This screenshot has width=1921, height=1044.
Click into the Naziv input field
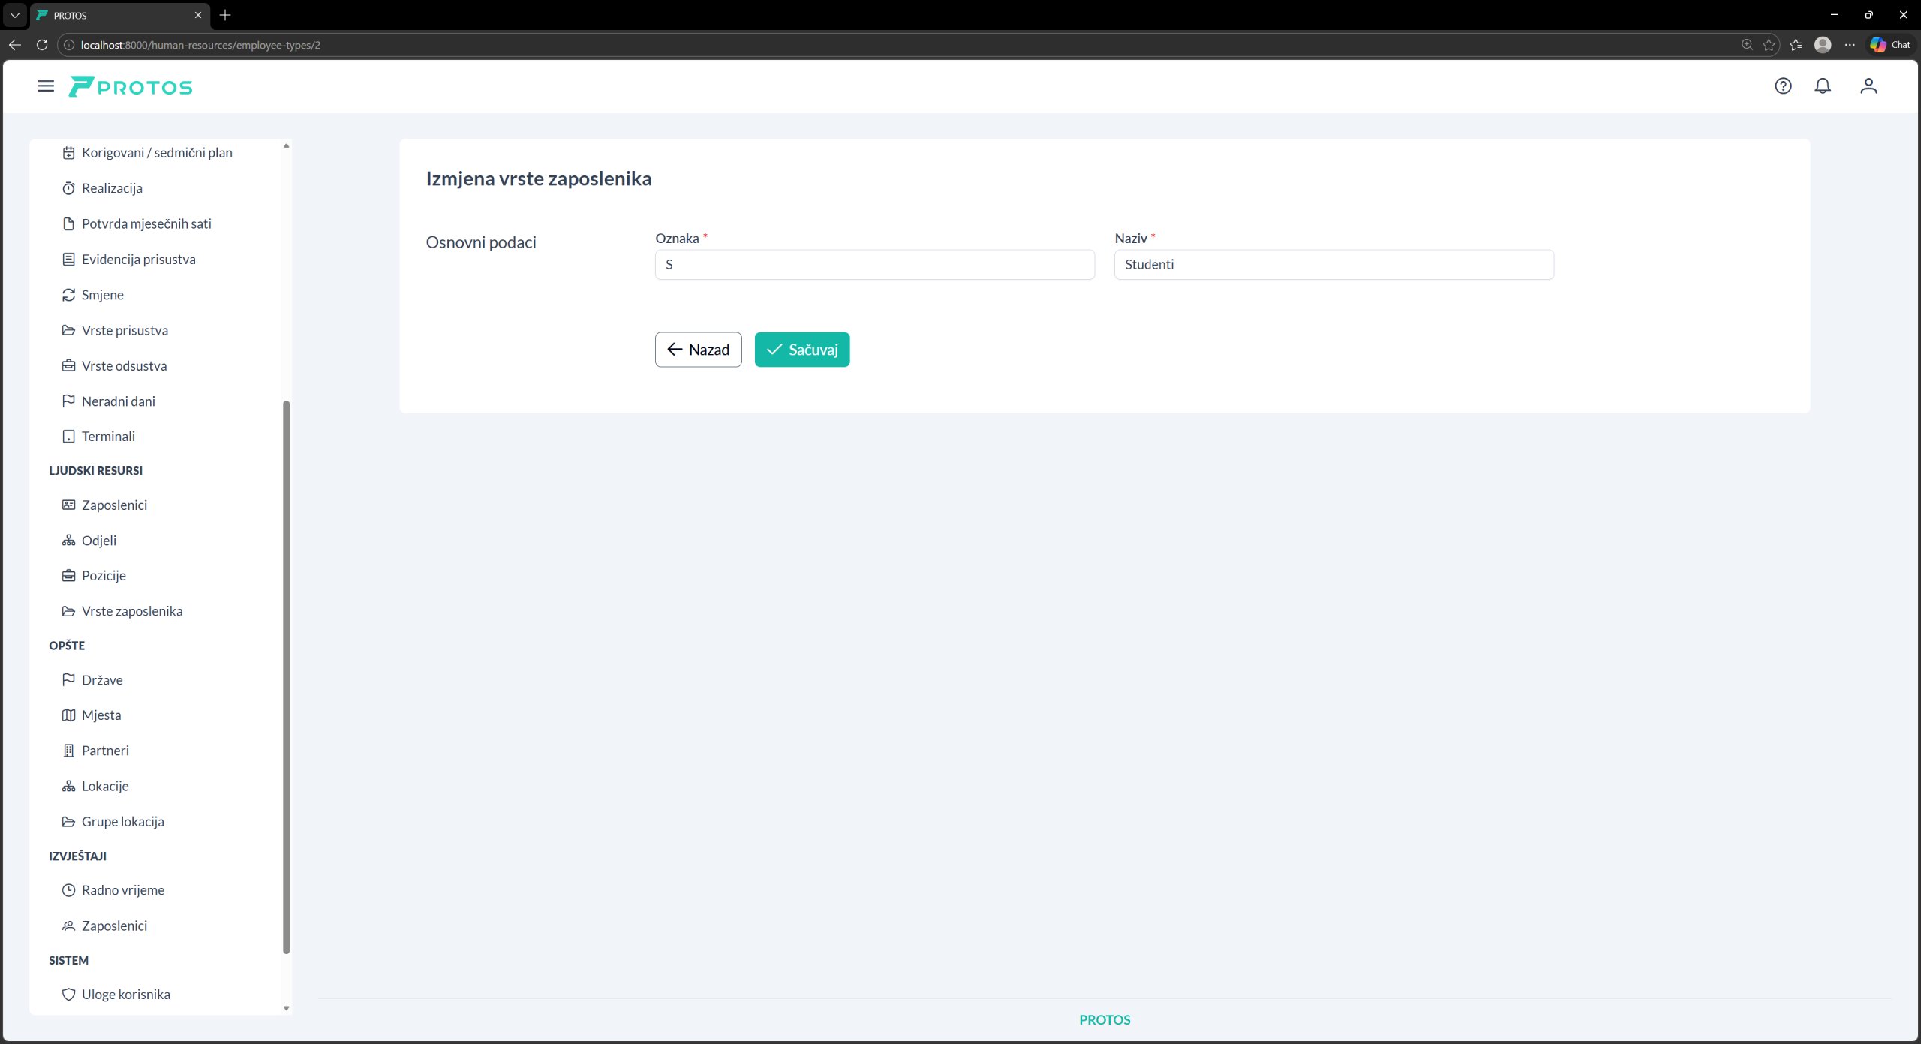coord(1333,265)
